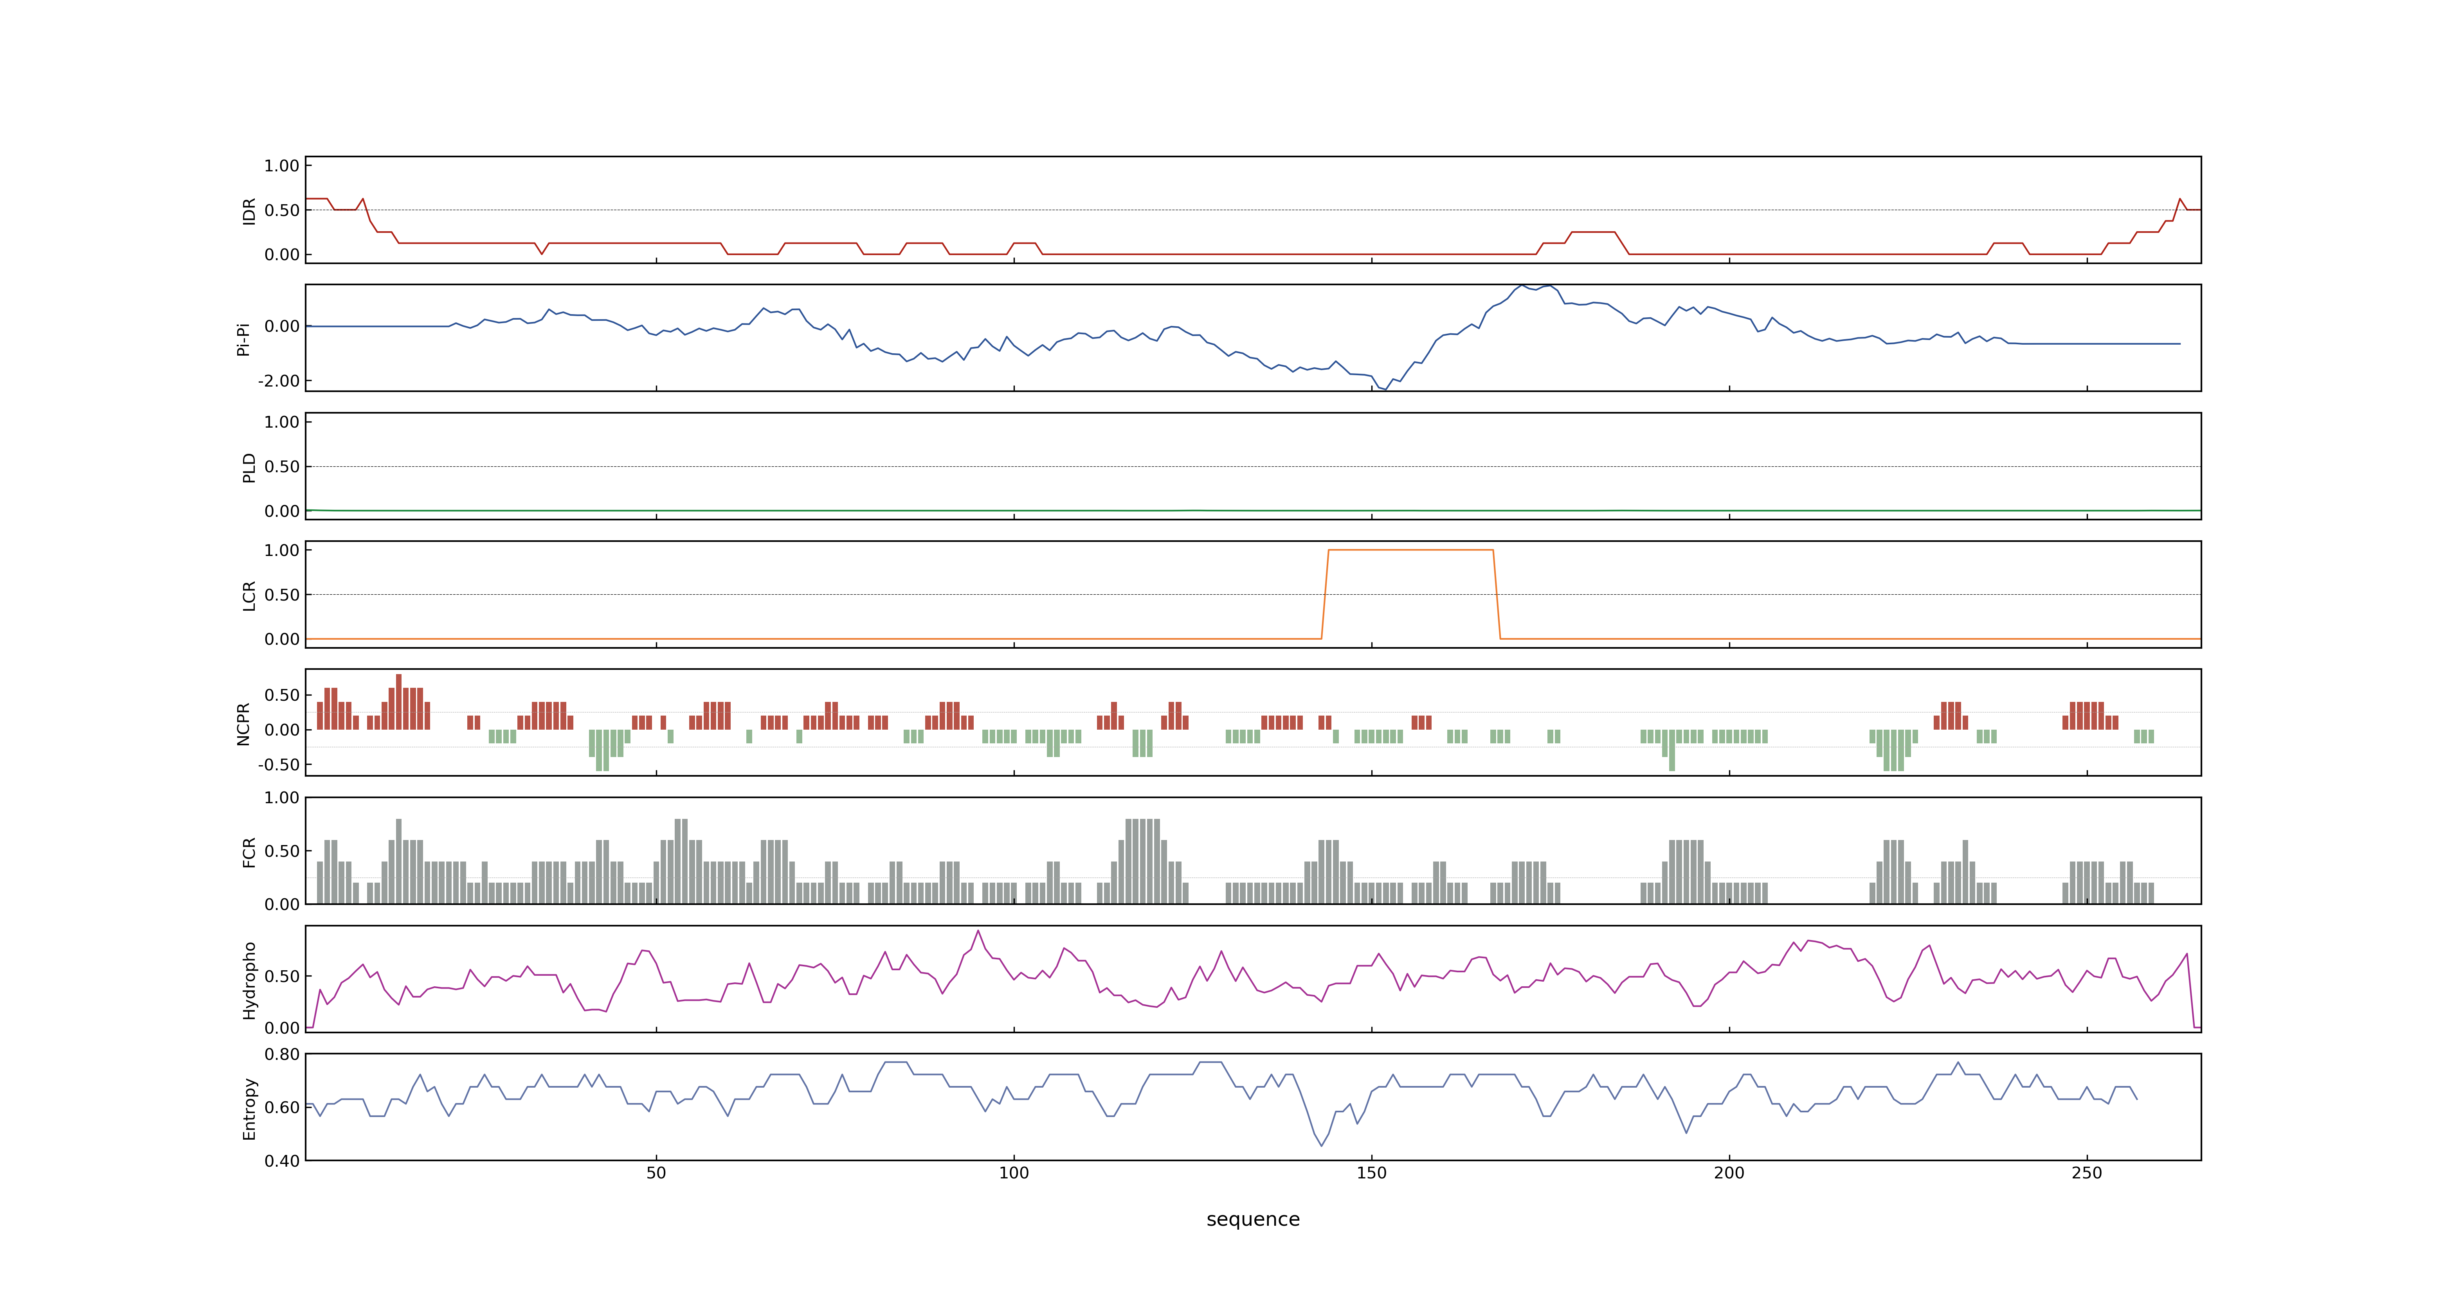
Task: Click Entropy tick label 0.40
Action: click(282, 1161)
